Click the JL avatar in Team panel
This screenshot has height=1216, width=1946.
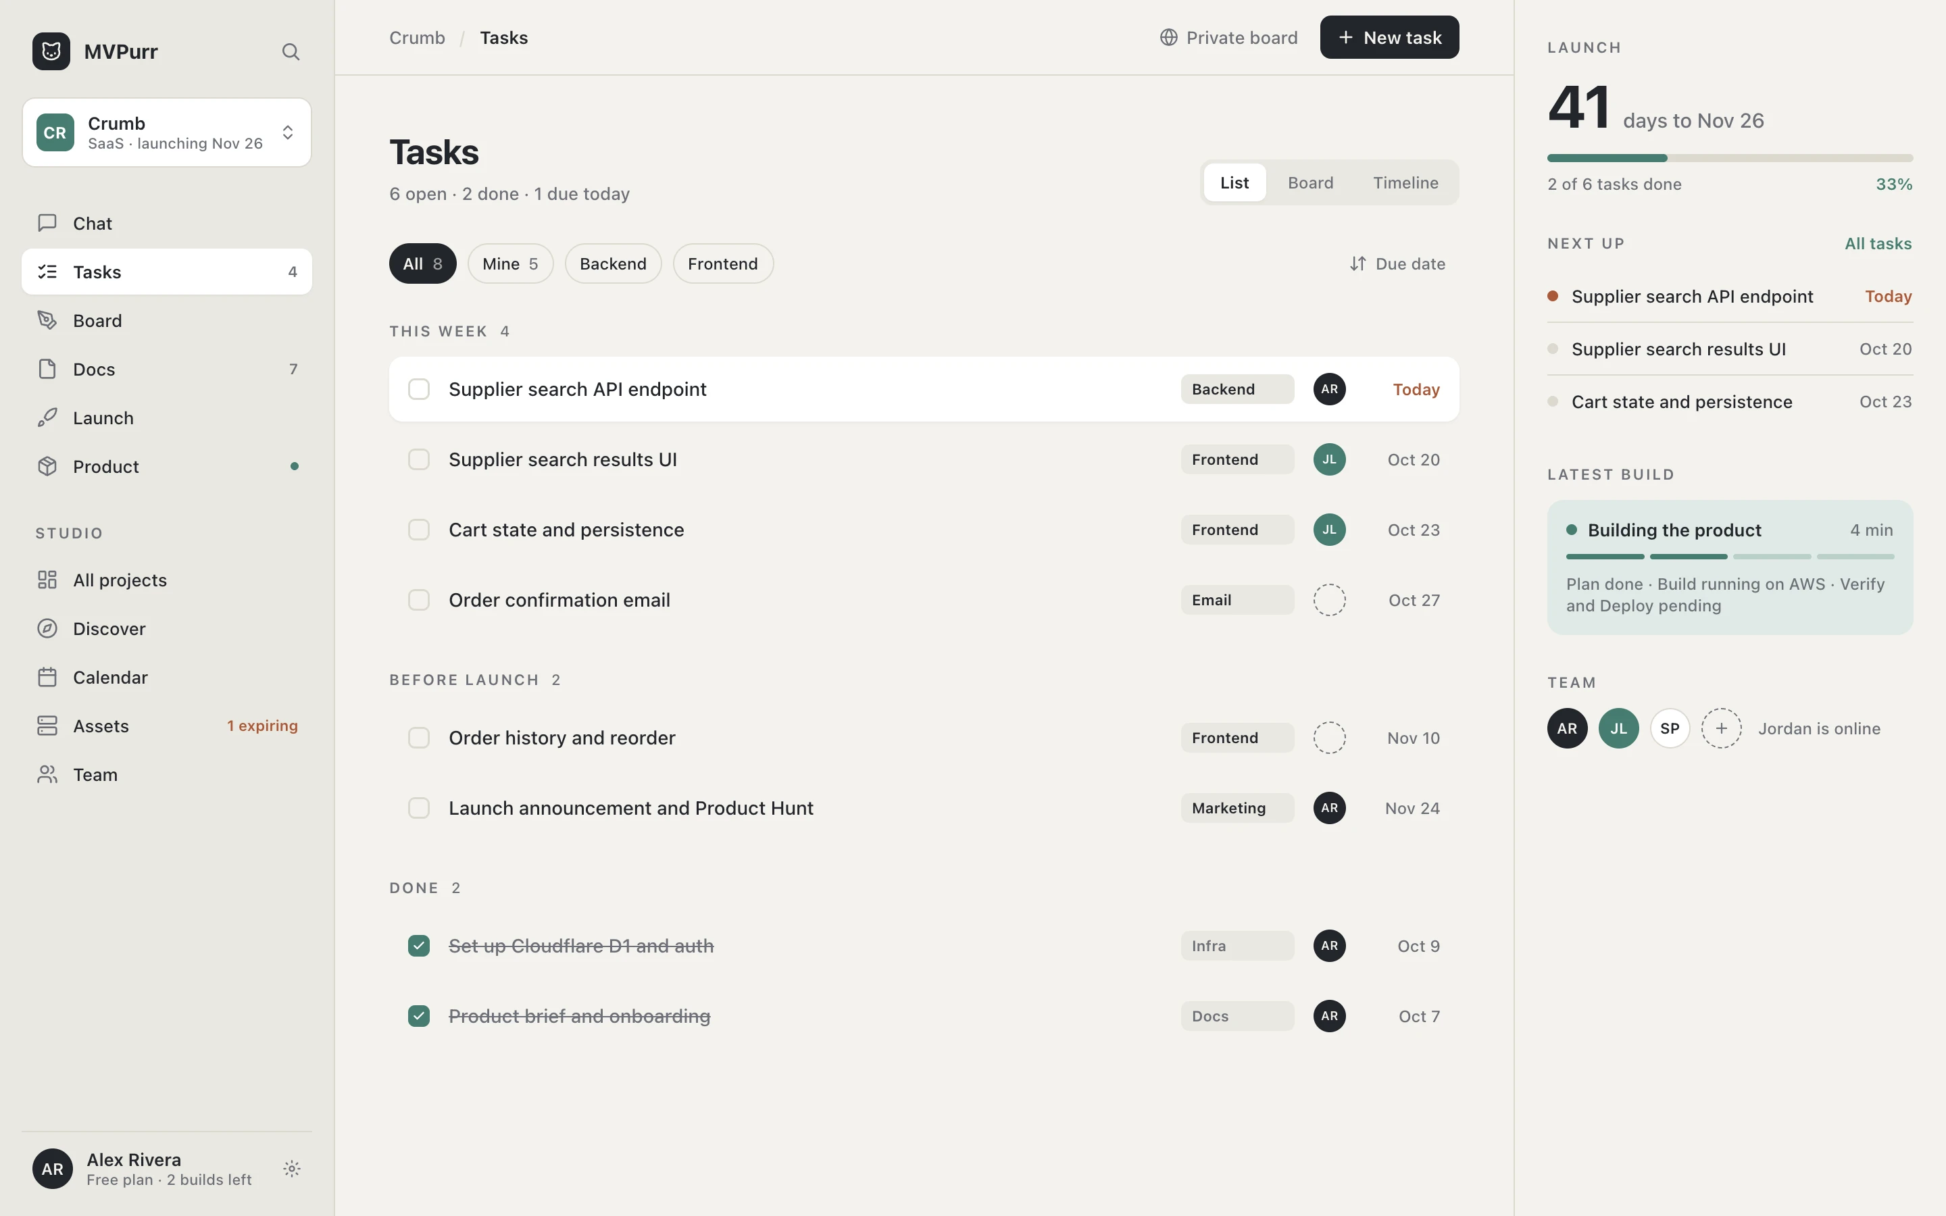coord(1619,729)
